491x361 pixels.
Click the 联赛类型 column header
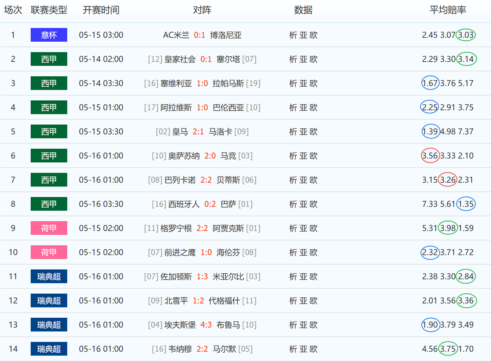click(x=49, y=10)
